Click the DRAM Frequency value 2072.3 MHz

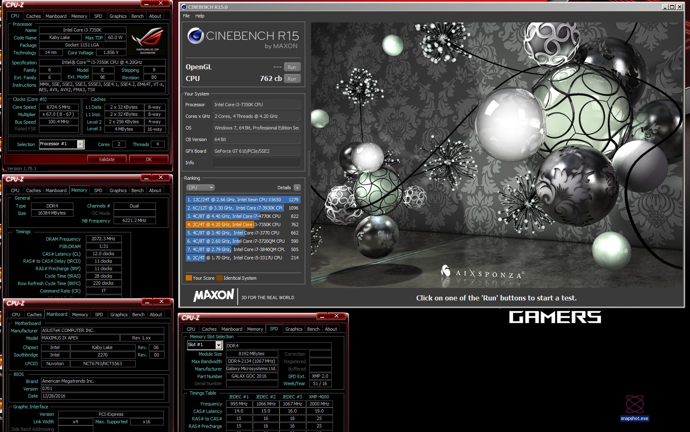pos(104,239)
